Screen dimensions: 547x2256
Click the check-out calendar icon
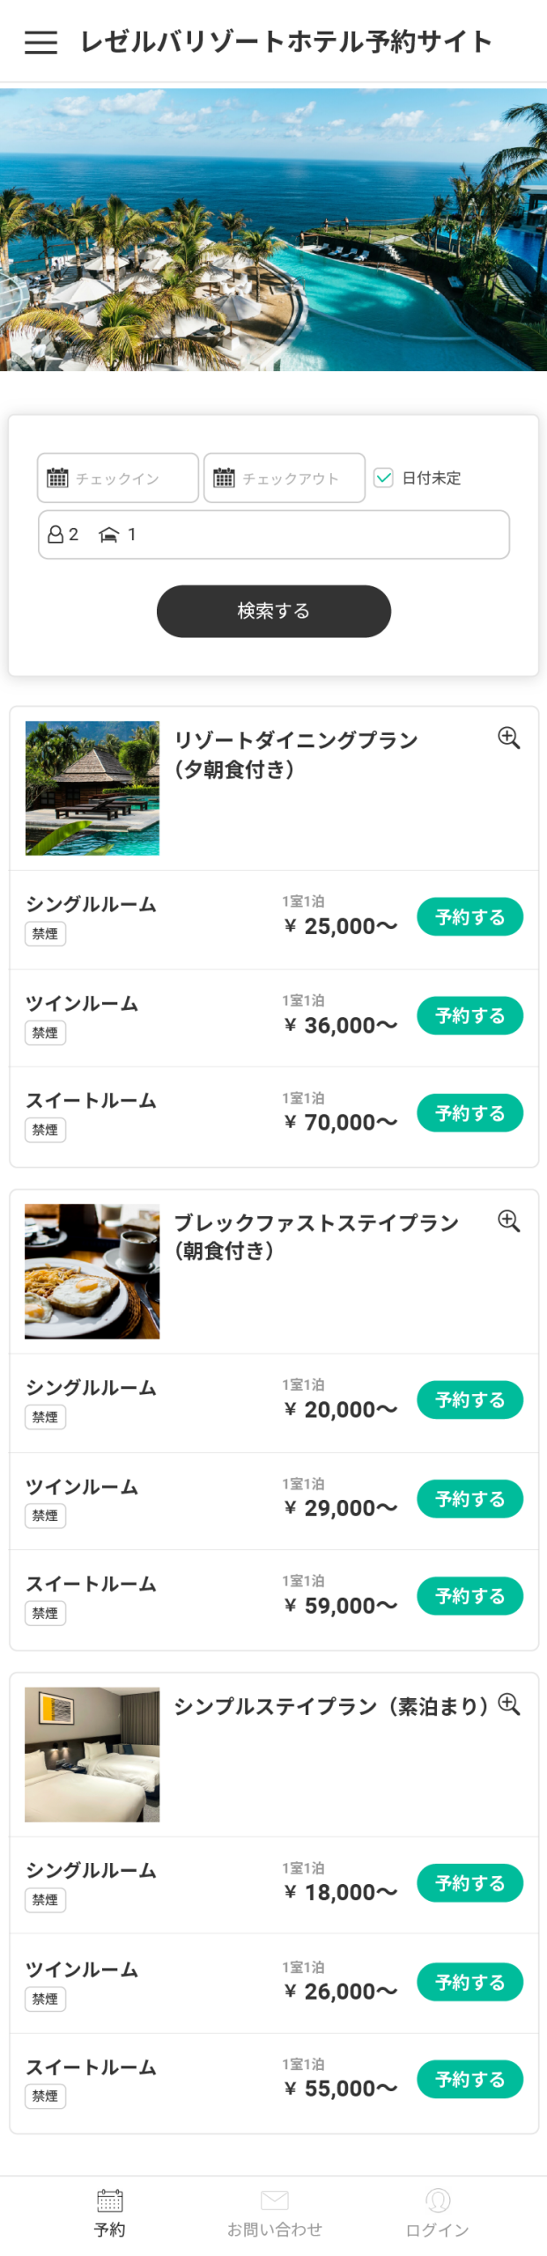click(224, 478)
